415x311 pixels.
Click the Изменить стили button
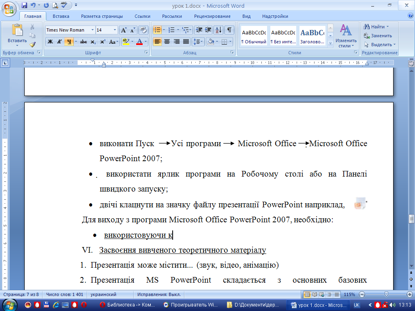point(346,36)
